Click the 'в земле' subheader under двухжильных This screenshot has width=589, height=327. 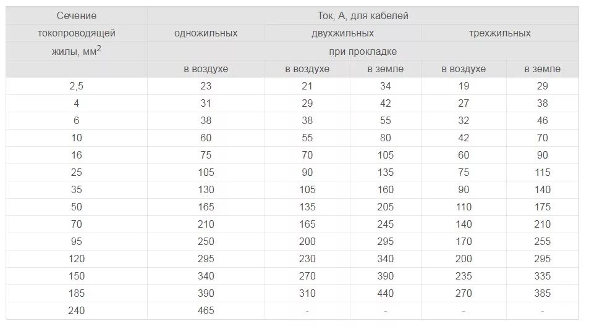point(386,69)
